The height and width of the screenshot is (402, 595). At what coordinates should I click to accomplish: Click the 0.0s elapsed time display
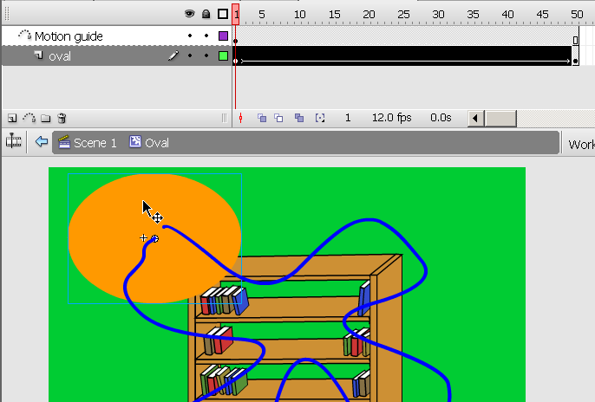click(x=441, y=118)
